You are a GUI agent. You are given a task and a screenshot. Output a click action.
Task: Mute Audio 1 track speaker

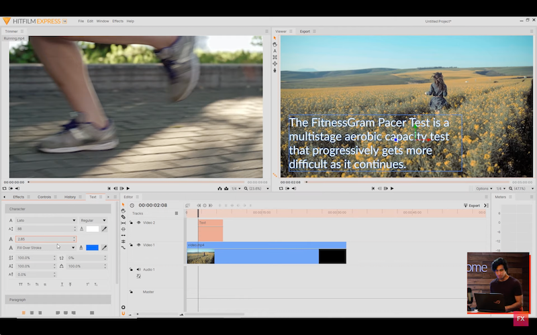click(139, 269)
